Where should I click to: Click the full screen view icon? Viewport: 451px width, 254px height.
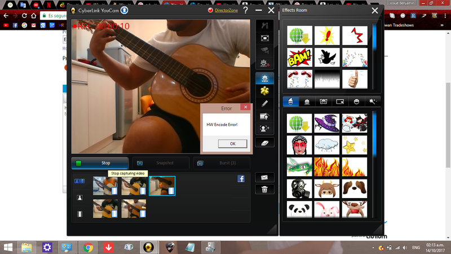[x=265, y=38]
